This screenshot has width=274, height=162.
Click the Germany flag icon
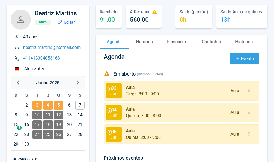[17, 69]
